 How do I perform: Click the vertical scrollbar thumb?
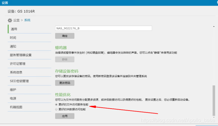[x=214, y=100]
